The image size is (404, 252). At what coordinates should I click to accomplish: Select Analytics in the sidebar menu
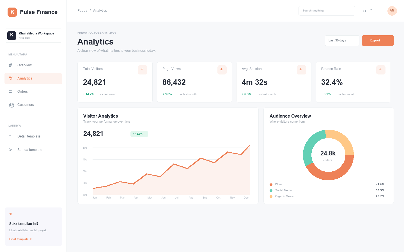point(33,78)
